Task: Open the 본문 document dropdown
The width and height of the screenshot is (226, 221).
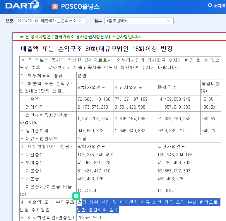Action: (x=51, y=21)
